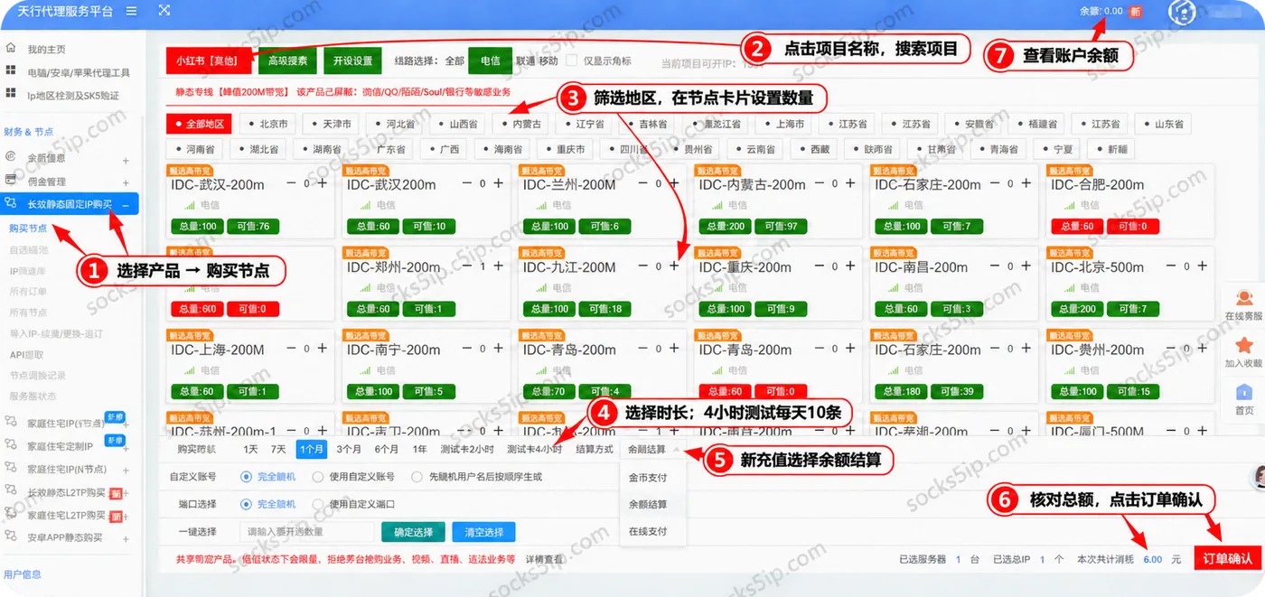Screen dimensions: 1265x597
Task: Click the 余额: 0.00 balance display
Action: 1101,11
